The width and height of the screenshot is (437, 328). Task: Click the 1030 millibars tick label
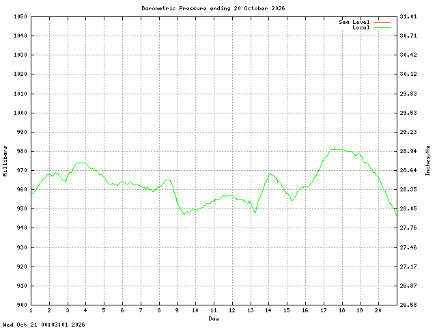pyautogui.click(x=20, y=55)
